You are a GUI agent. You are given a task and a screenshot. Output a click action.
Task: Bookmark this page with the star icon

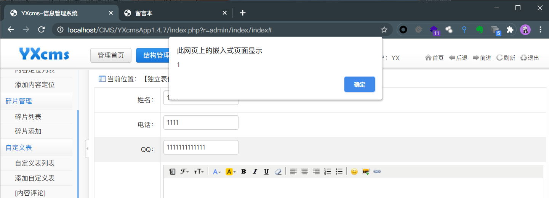pos(384,30)
